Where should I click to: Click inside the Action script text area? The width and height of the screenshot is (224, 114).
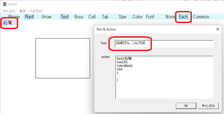[164, 77]
